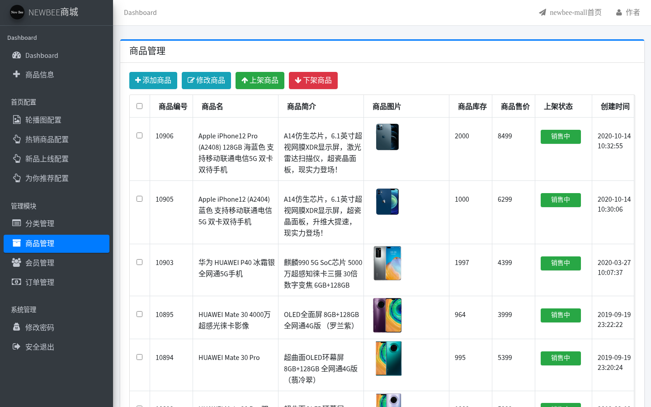651x407 pixels.
Task: Click the hand icon beside 新品上线配置
Action: pyautogui.click(x=17, y=159)
